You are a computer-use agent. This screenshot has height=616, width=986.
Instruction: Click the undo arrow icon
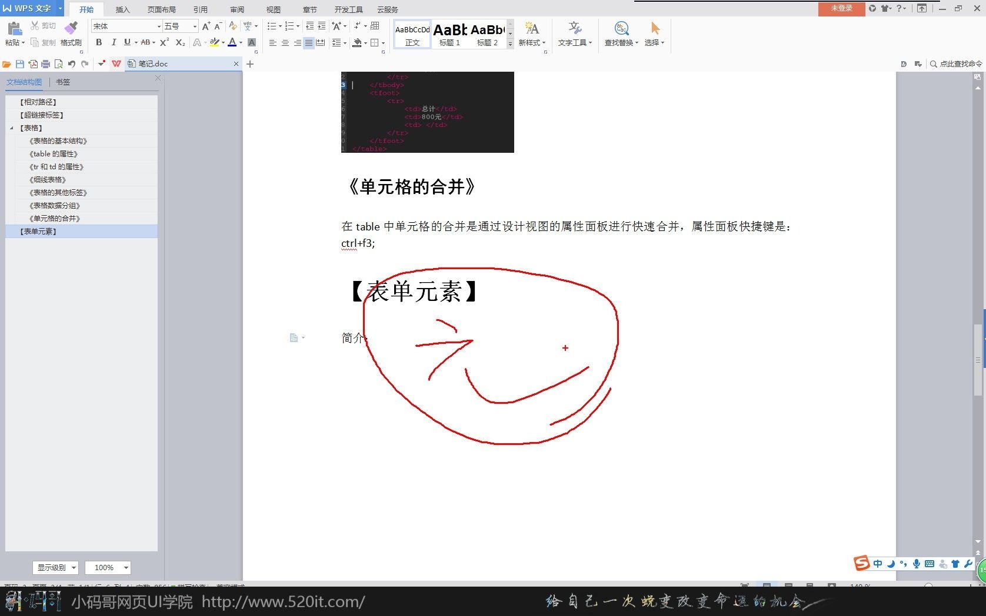[72, 63]
